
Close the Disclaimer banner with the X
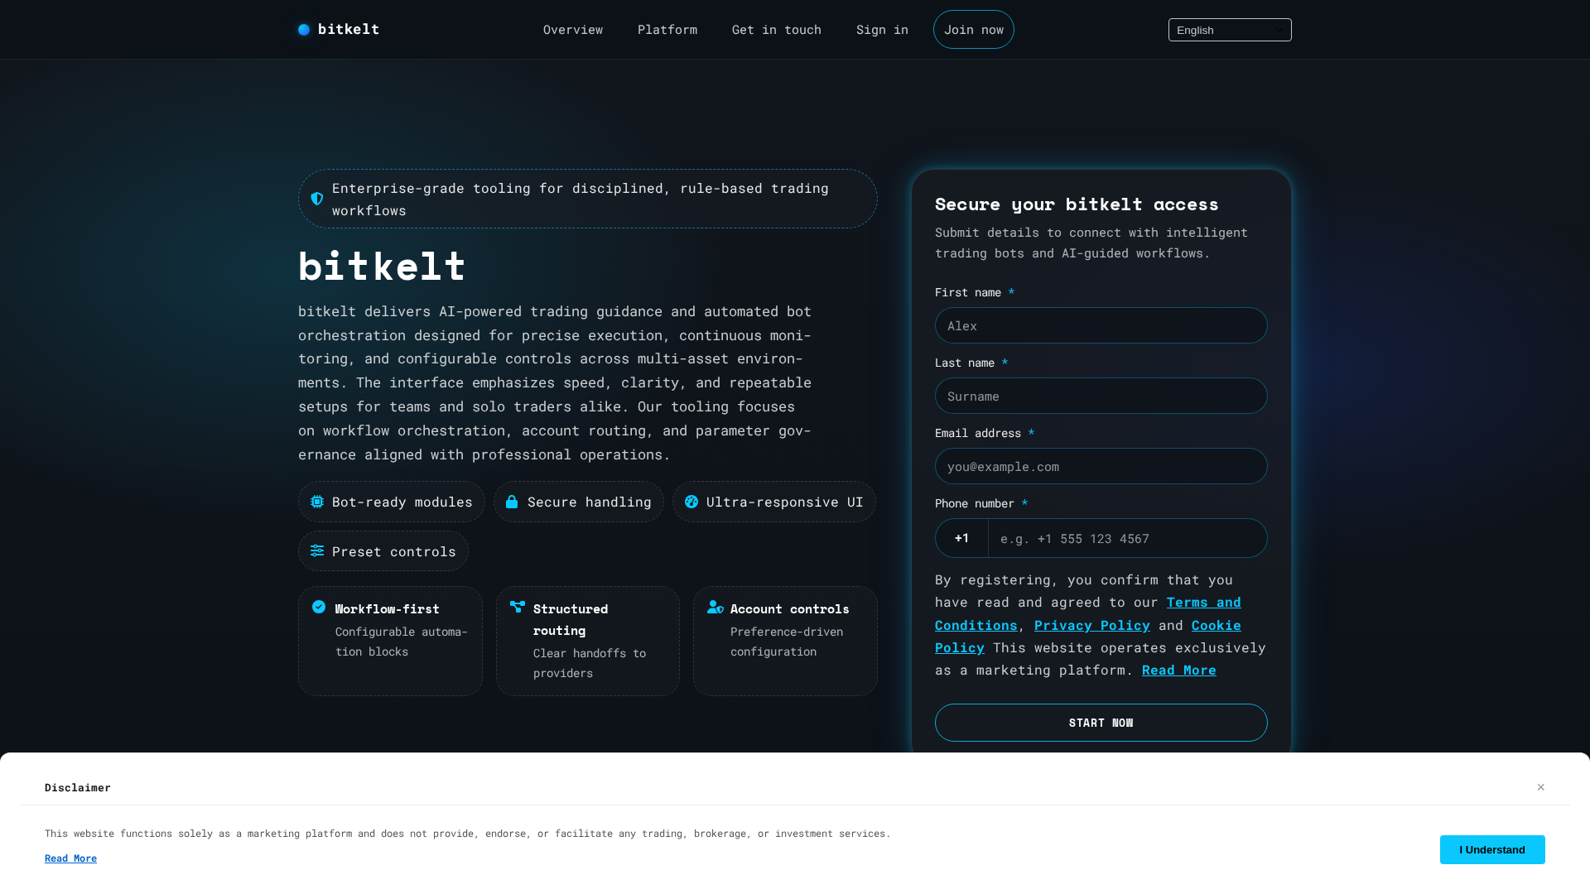[x=1541, y=787]
